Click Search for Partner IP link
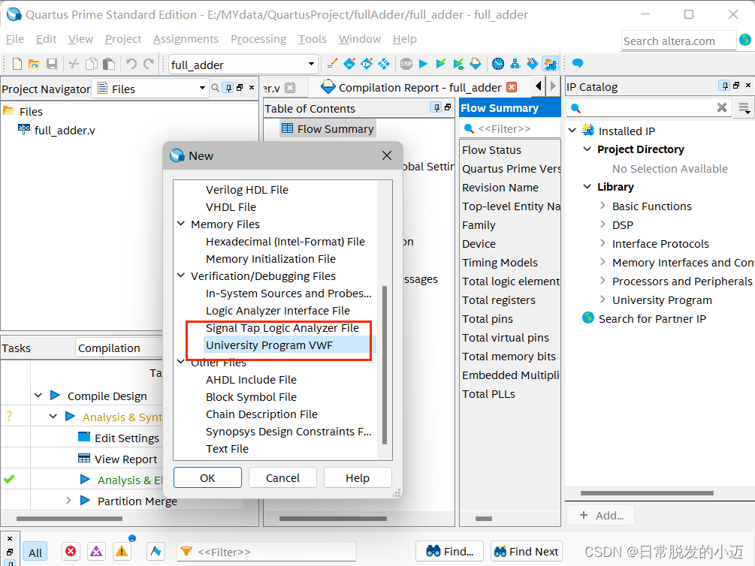The height and width of the screenshot is (566, 755). 652,318
